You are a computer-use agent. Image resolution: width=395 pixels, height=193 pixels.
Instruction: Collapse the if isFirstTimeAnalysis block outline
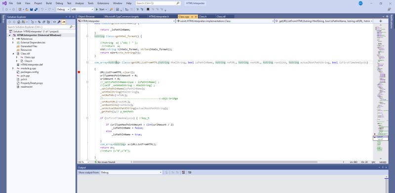tap(87, 118)
